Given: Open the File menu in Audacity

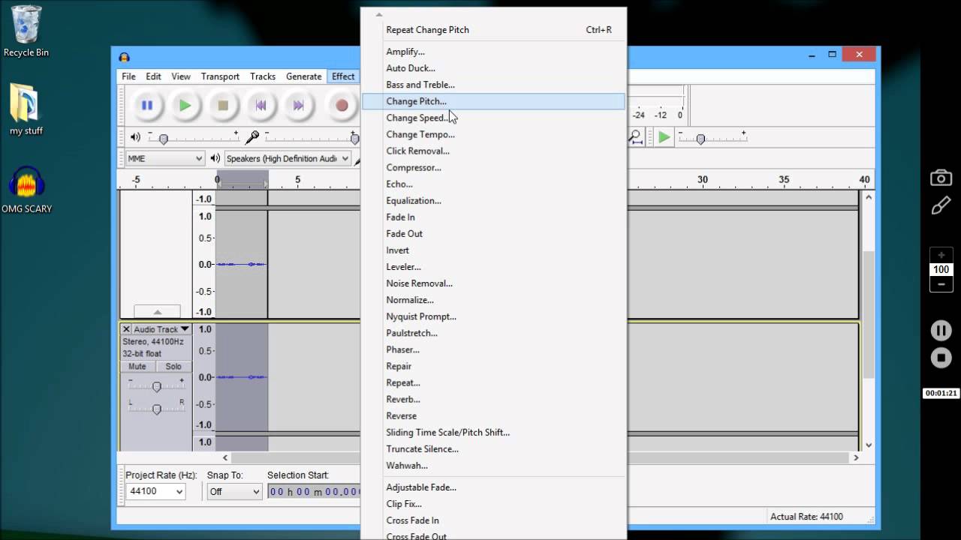Looking at the screenshot, I should click(x=129, y=76).
